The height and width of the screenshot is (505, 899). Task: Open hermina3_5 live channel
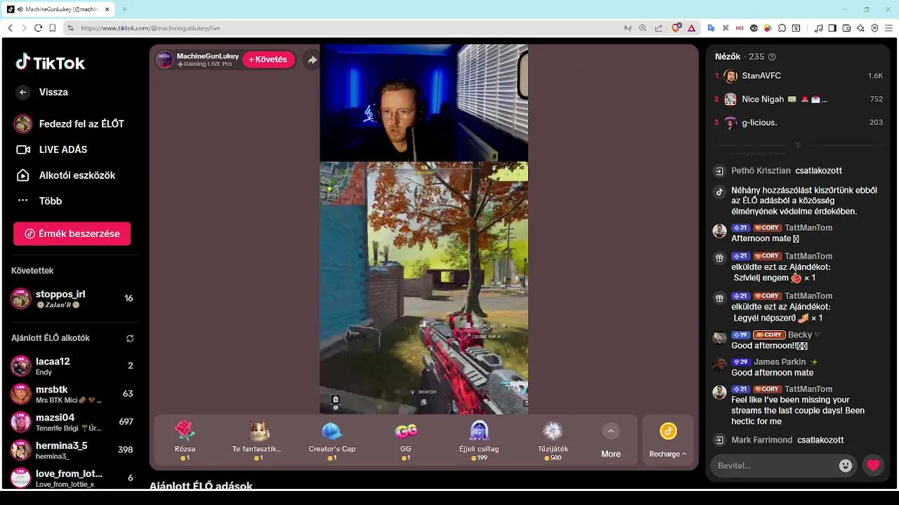[x=72, y=450]
